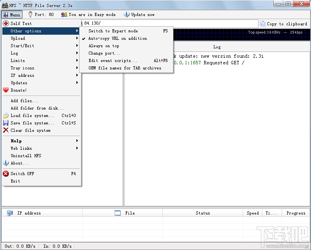The width and height of the screenshot is (311, 250).
Task: Choose Add files... from menu
Action: coord(42,101)
